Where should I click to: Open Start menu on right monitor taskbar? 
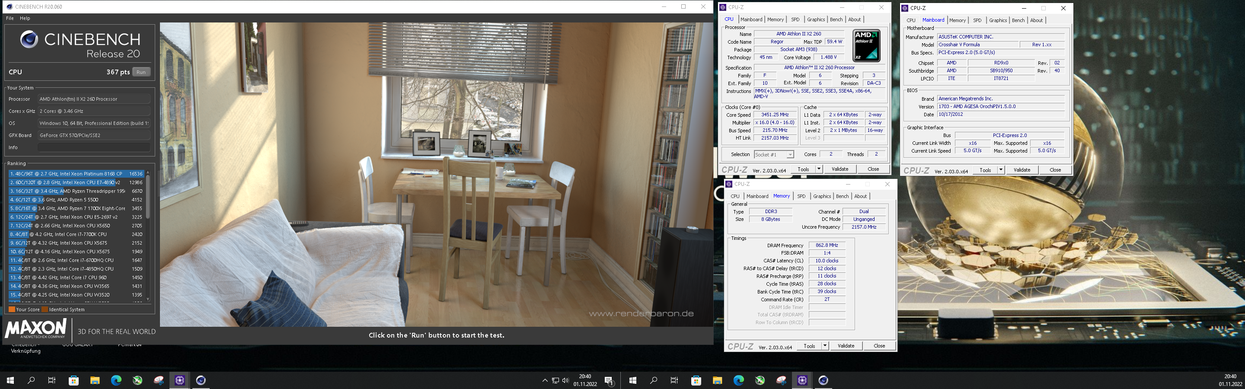[x=632, y=380]
